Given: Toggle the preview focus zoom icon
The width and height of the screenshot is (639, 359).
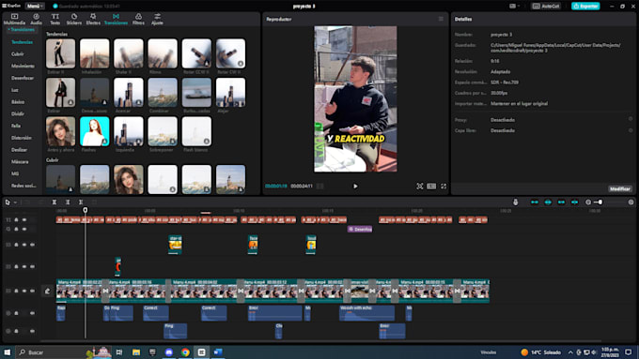Looking at the screenshot, I should coord(420,187).
